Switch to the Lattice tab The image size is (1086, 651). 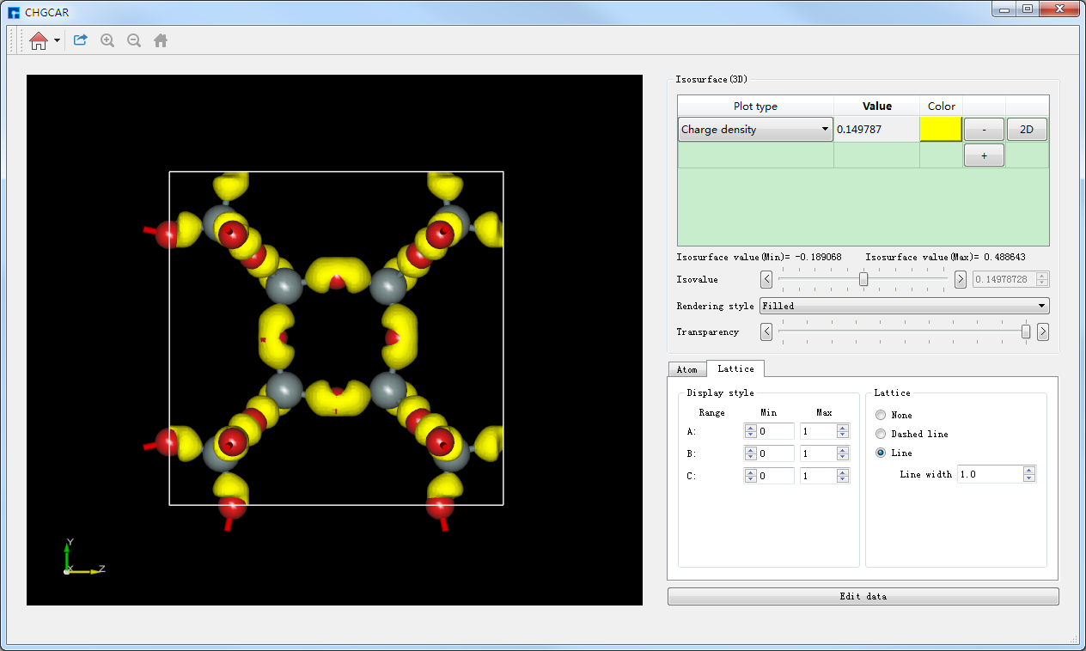[735, 368]
